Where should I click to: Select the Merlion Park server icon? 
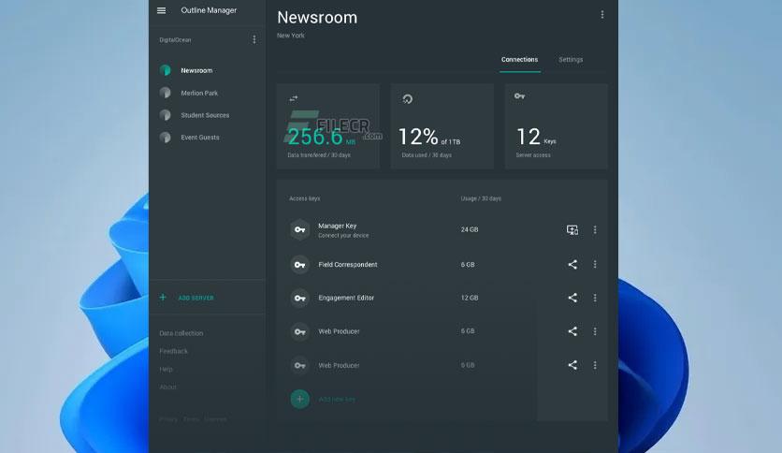pos(165,93)
